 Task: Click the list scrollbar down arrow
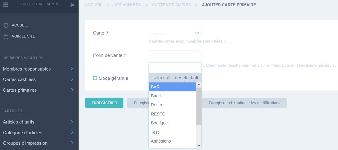(x=199, y=145)
